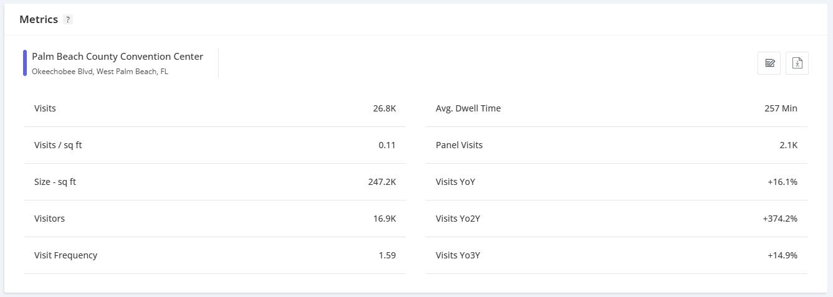Click the edit metrics table icon
Screen dimensions: 833x297
coord(769,63)
